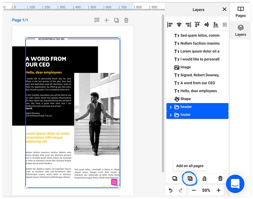
Task: Zoom out with the minus button
Action: click(194, 190)
